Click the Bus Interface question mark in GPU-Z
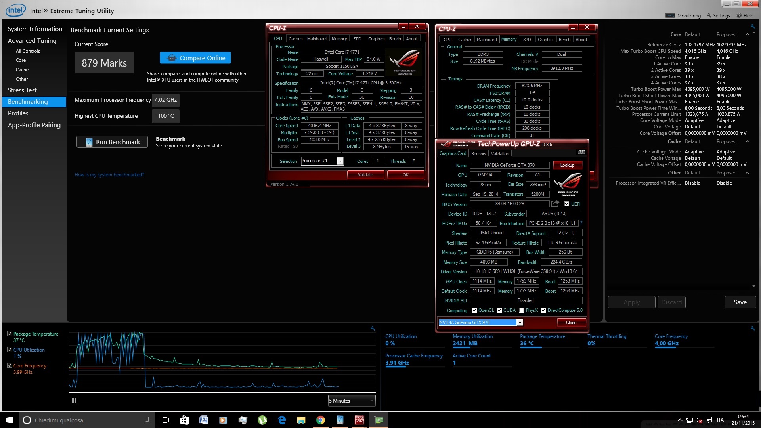This screenshot has height=428, width=761. tap(581, 223)
